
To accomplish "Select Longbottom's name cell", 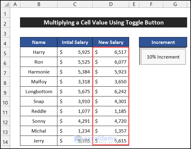I will click(39, 92).
